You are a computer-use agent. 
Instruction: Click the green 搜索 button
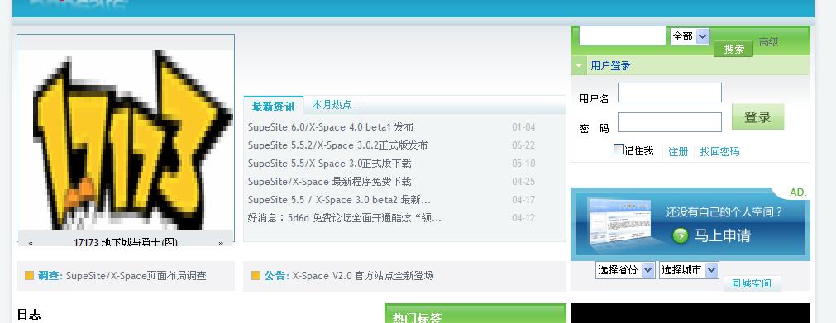pyautogui.click(x=733, y=49)
